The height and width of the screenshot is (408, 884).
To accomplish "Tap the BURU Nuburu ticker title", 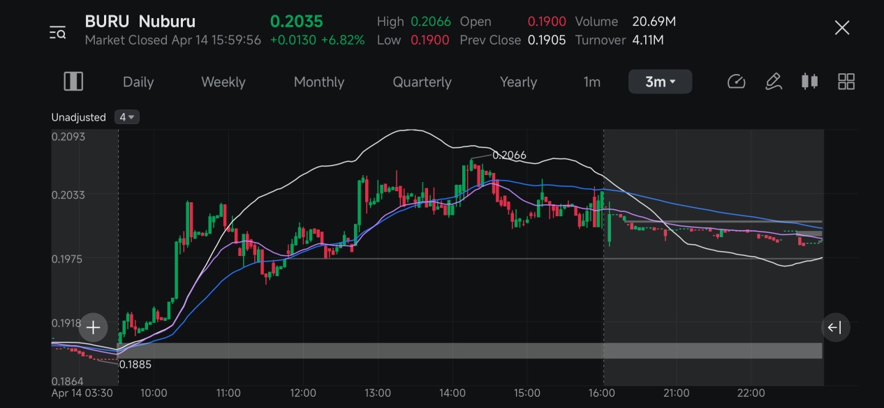I will 140,22.
